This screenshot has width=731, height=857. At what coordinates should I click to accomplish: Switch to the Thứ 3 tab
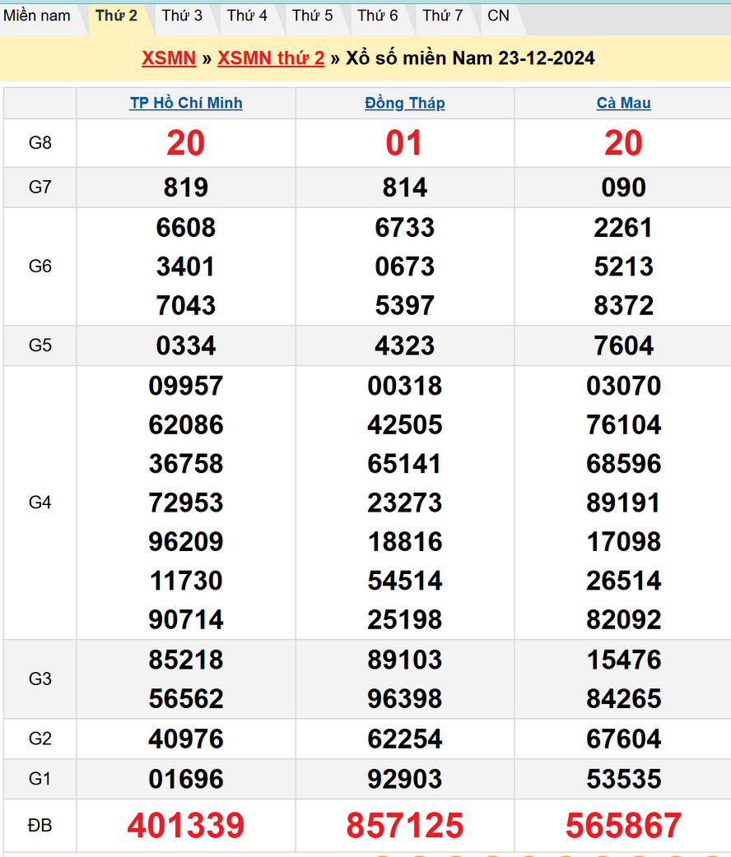[182, 16]
